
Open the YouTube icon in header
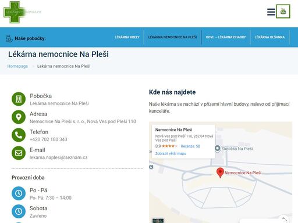(x=283, y=12)
